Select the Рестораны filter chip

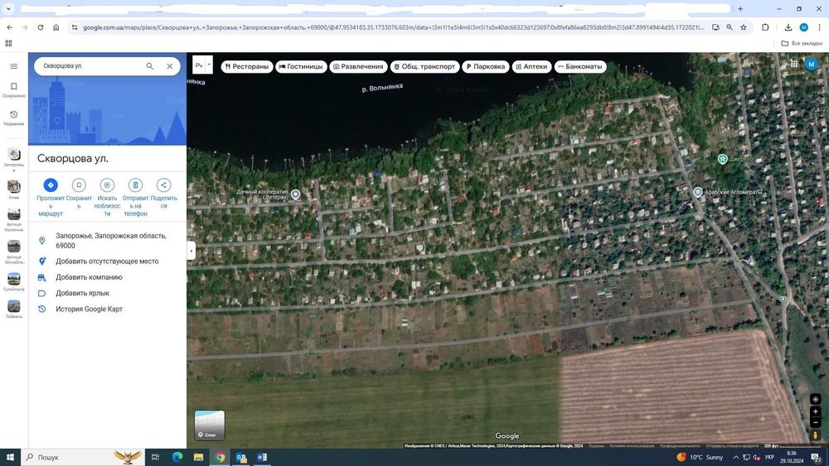[247, 66]
